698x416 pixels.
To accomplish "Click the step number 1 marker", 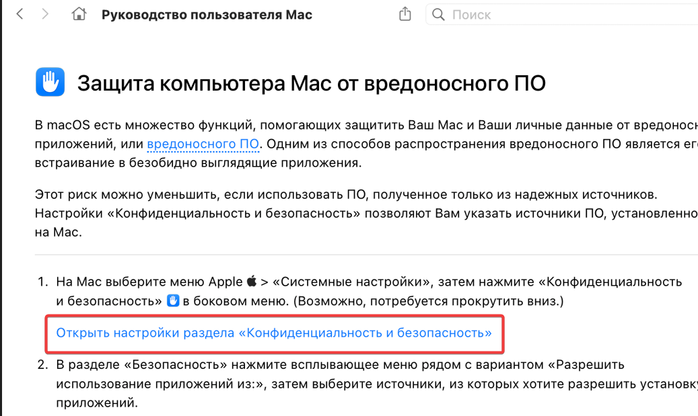I will 42,281.
